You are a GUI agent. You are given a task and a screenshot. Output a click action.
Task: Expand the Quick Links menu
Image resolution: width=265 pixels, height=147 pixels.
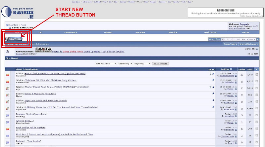click(210, 32)
